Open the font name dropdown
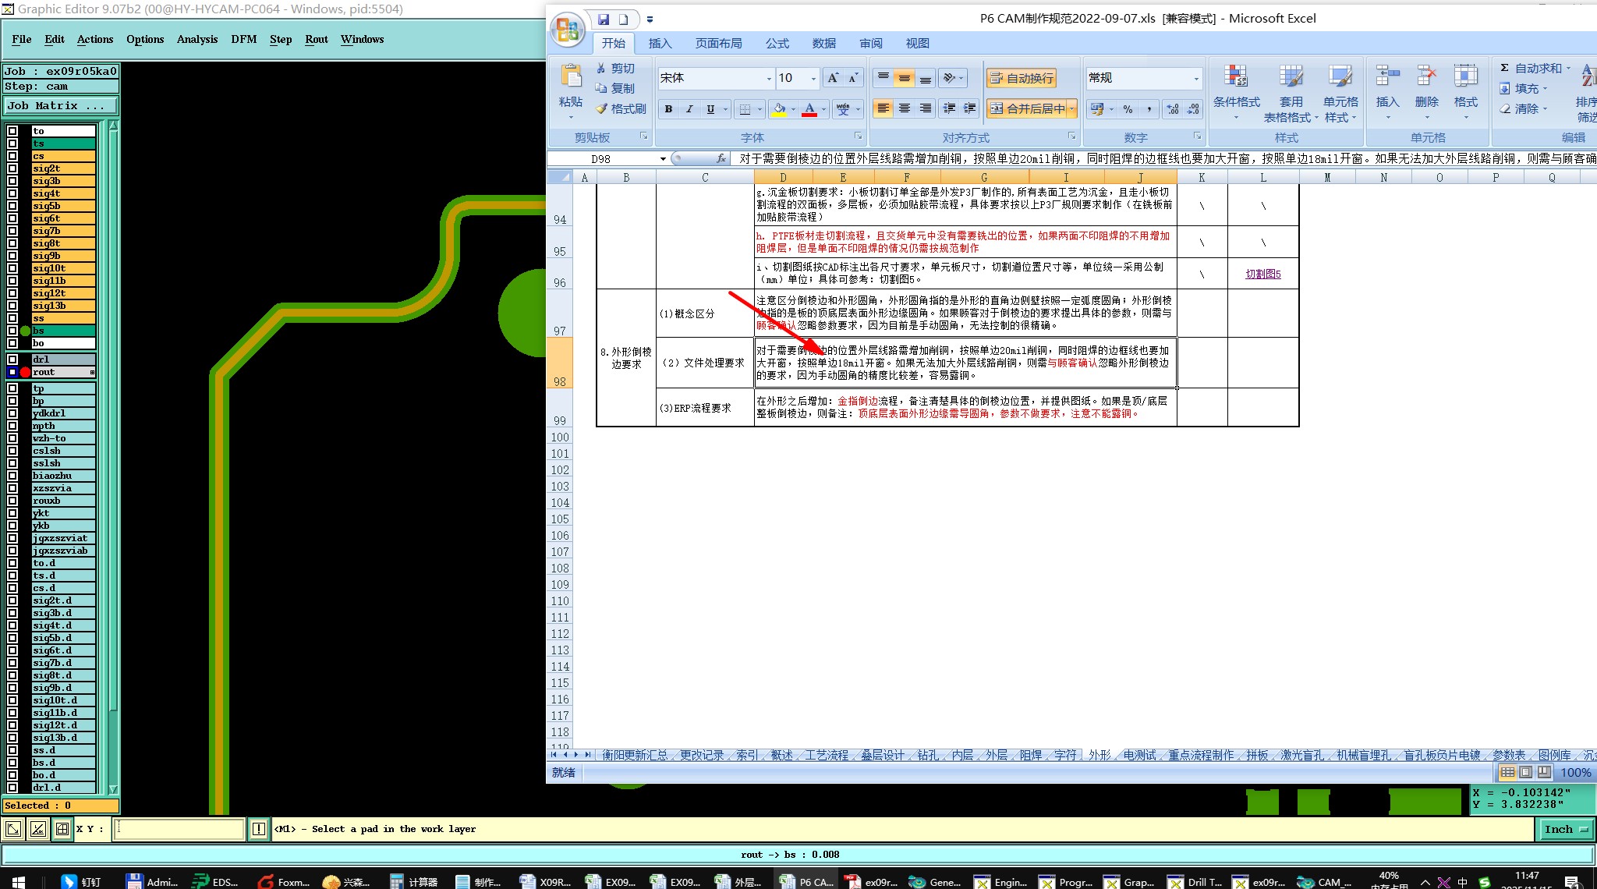1597x889 pixels. click(x=769, y=78)
